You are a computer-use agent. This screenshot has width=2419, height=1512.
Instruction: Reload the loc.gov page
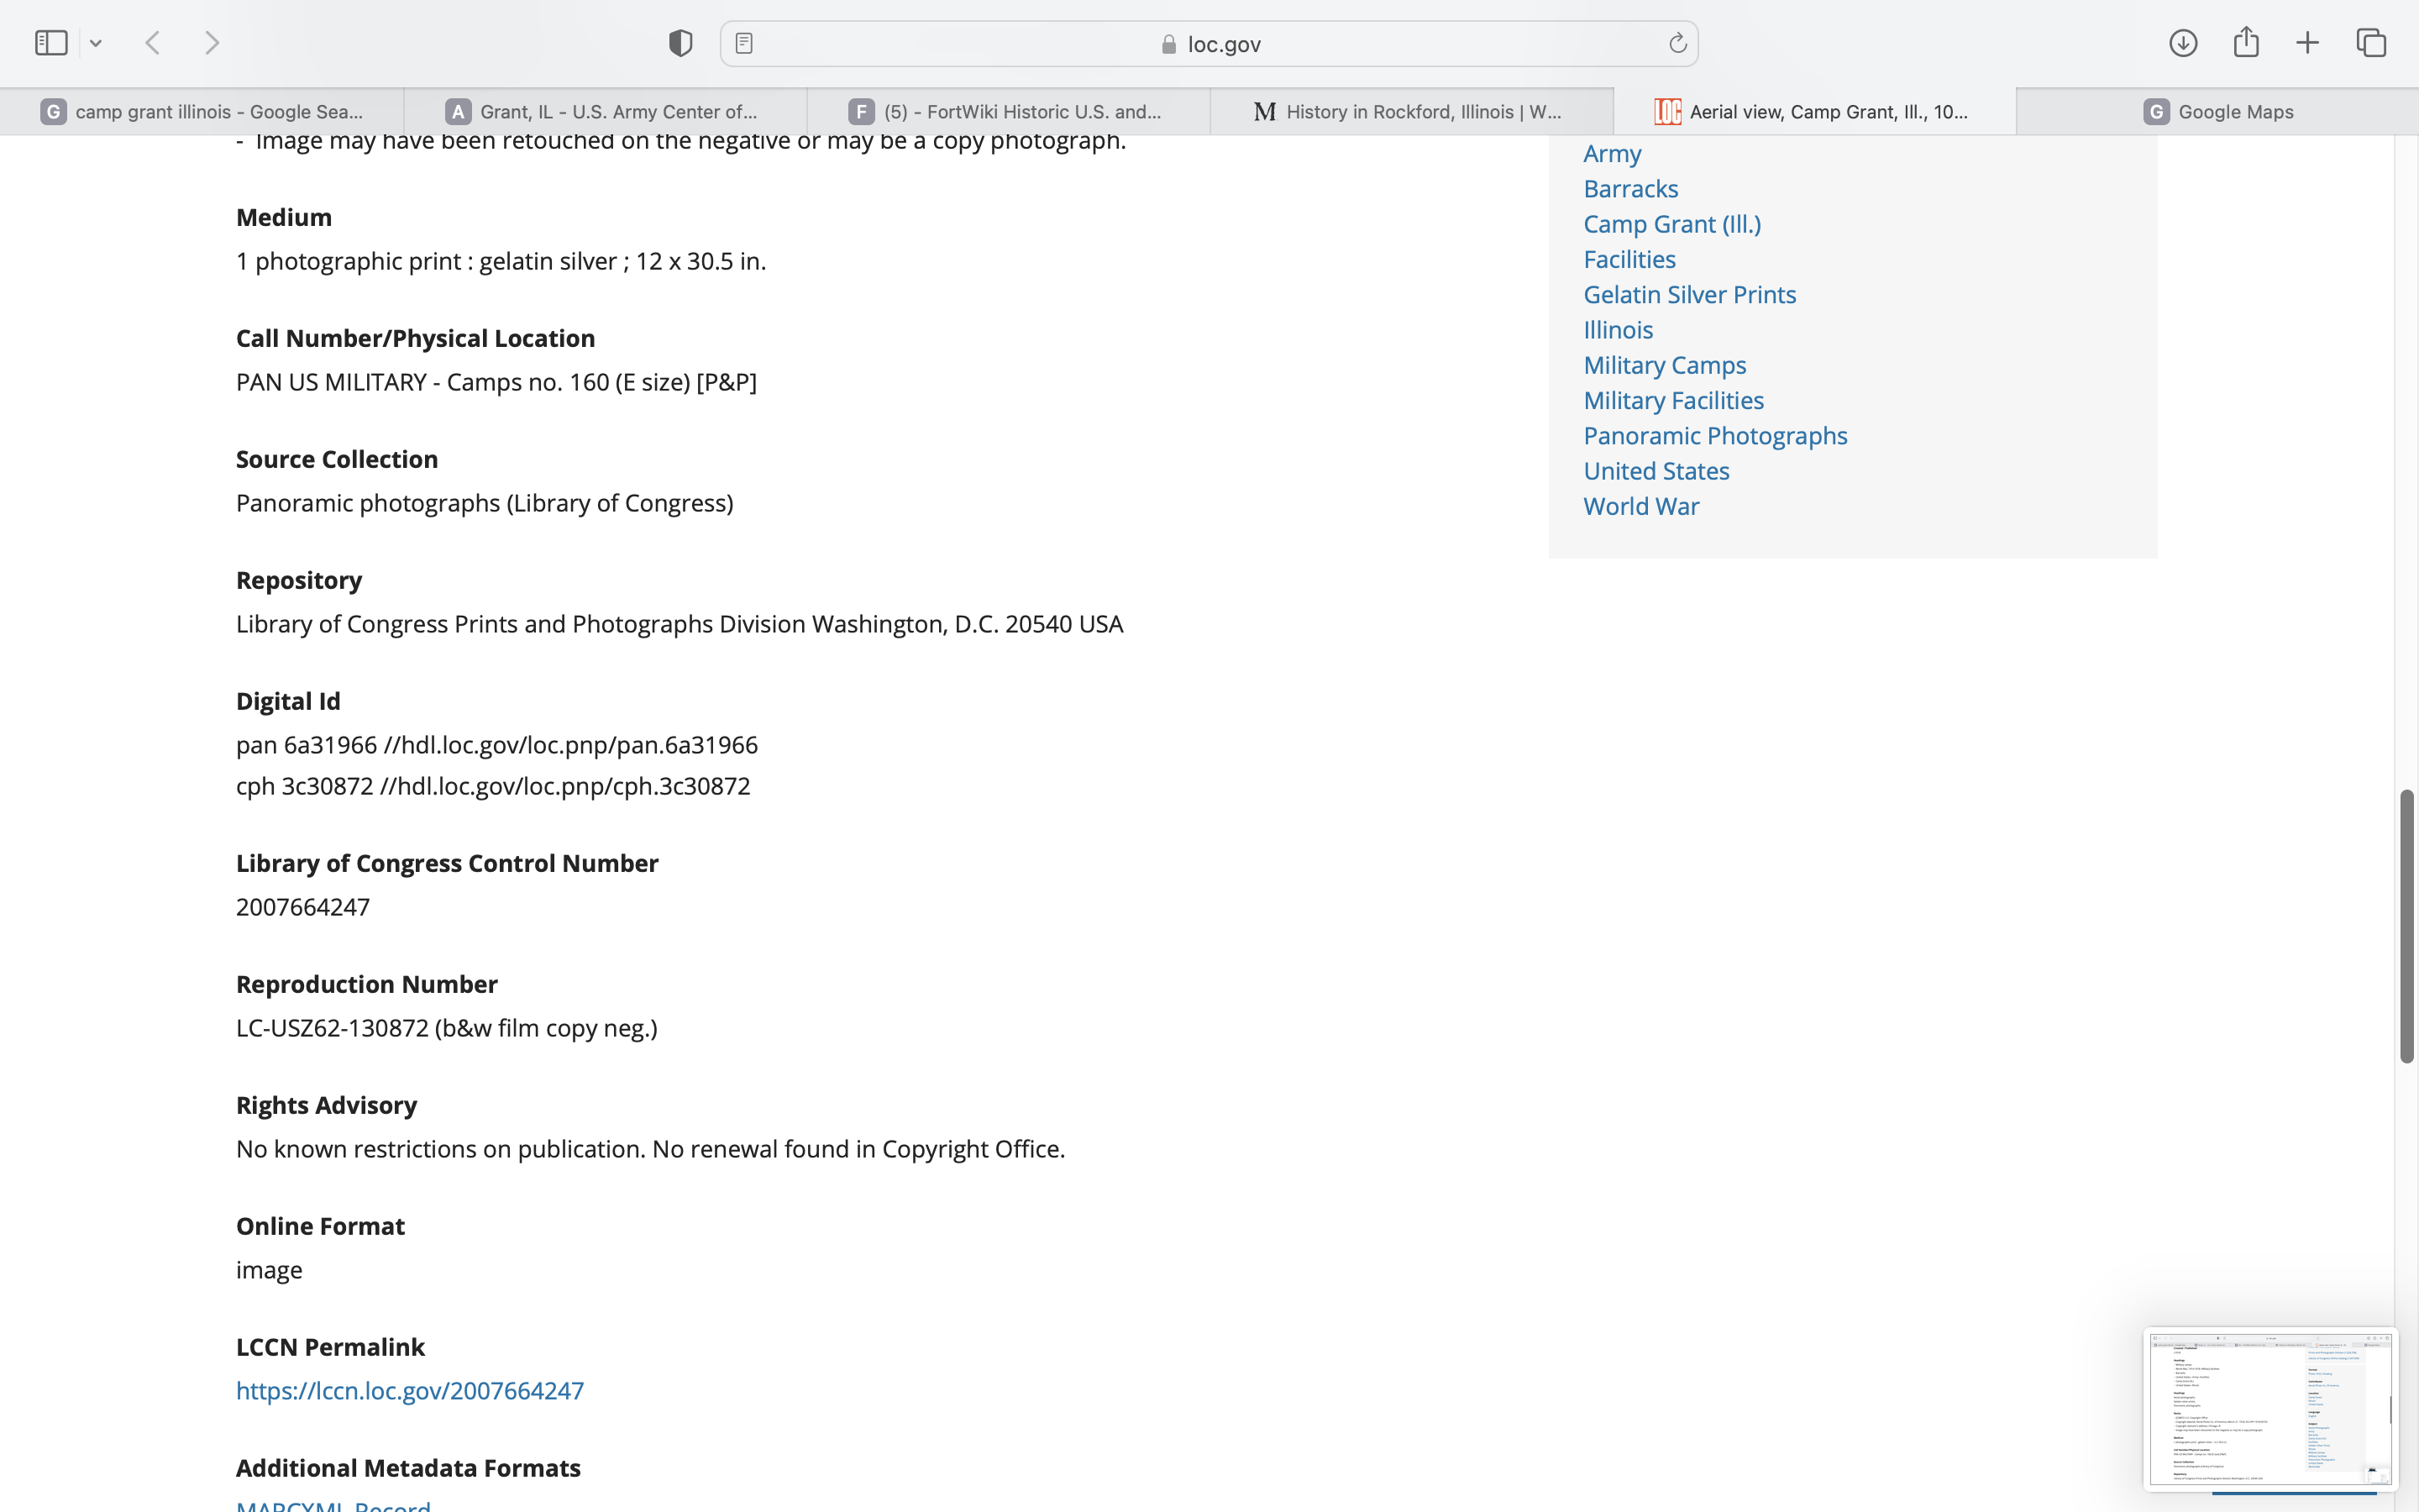coord(1677,43)
